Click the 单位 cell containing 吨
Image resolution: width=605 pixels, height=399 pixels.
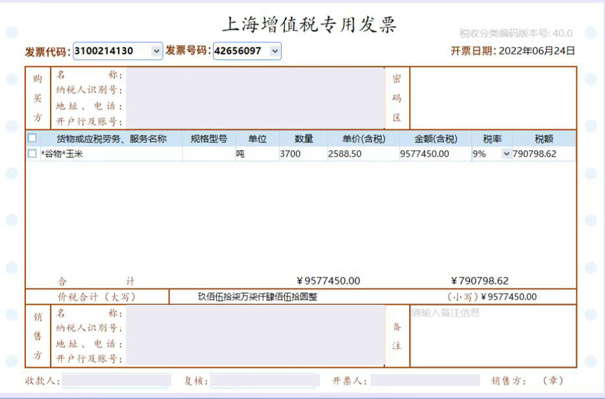tap(256, 154)
